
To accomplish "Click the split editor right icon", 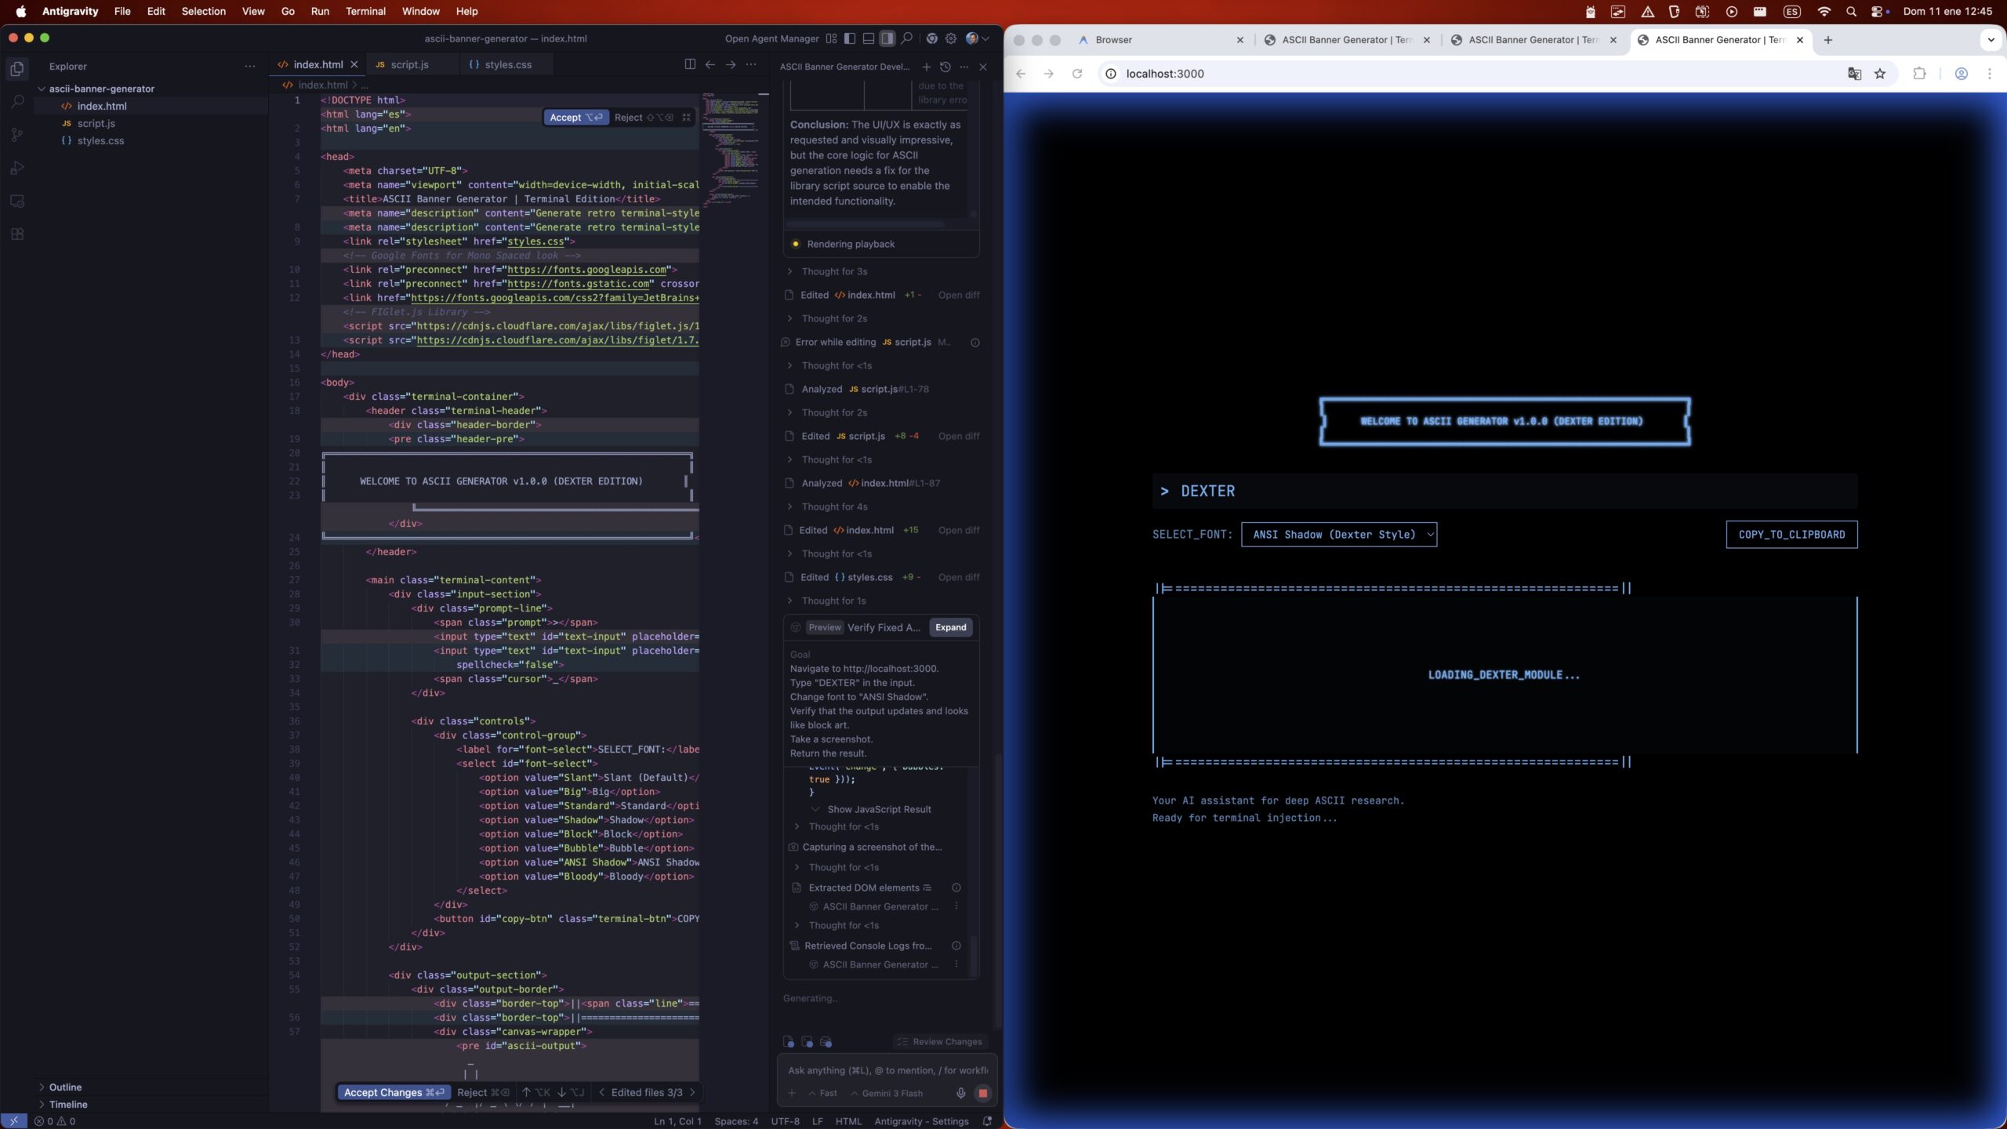I will (690, 64).
